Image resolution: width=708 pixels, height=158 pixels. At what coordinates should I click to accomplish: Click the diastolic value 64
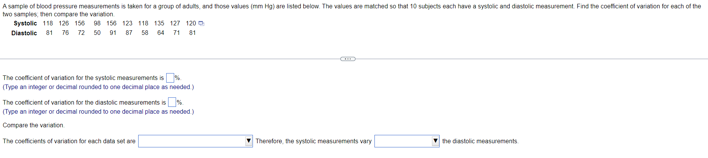pos(161,33)
